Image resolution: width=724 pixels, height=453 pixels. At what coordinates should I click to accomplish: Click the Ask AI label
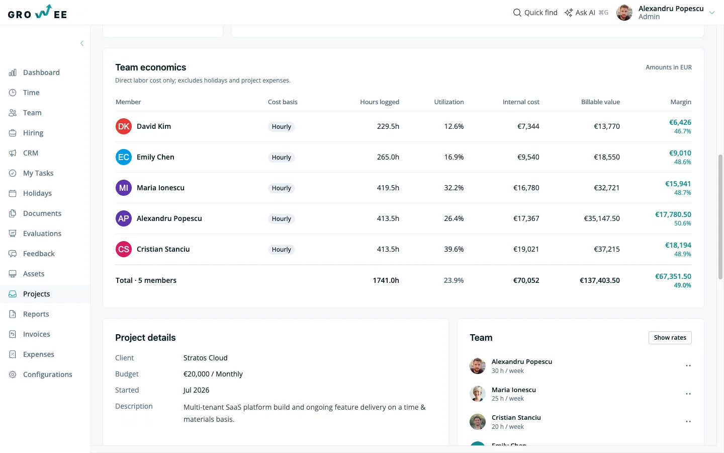click(585, 13)
